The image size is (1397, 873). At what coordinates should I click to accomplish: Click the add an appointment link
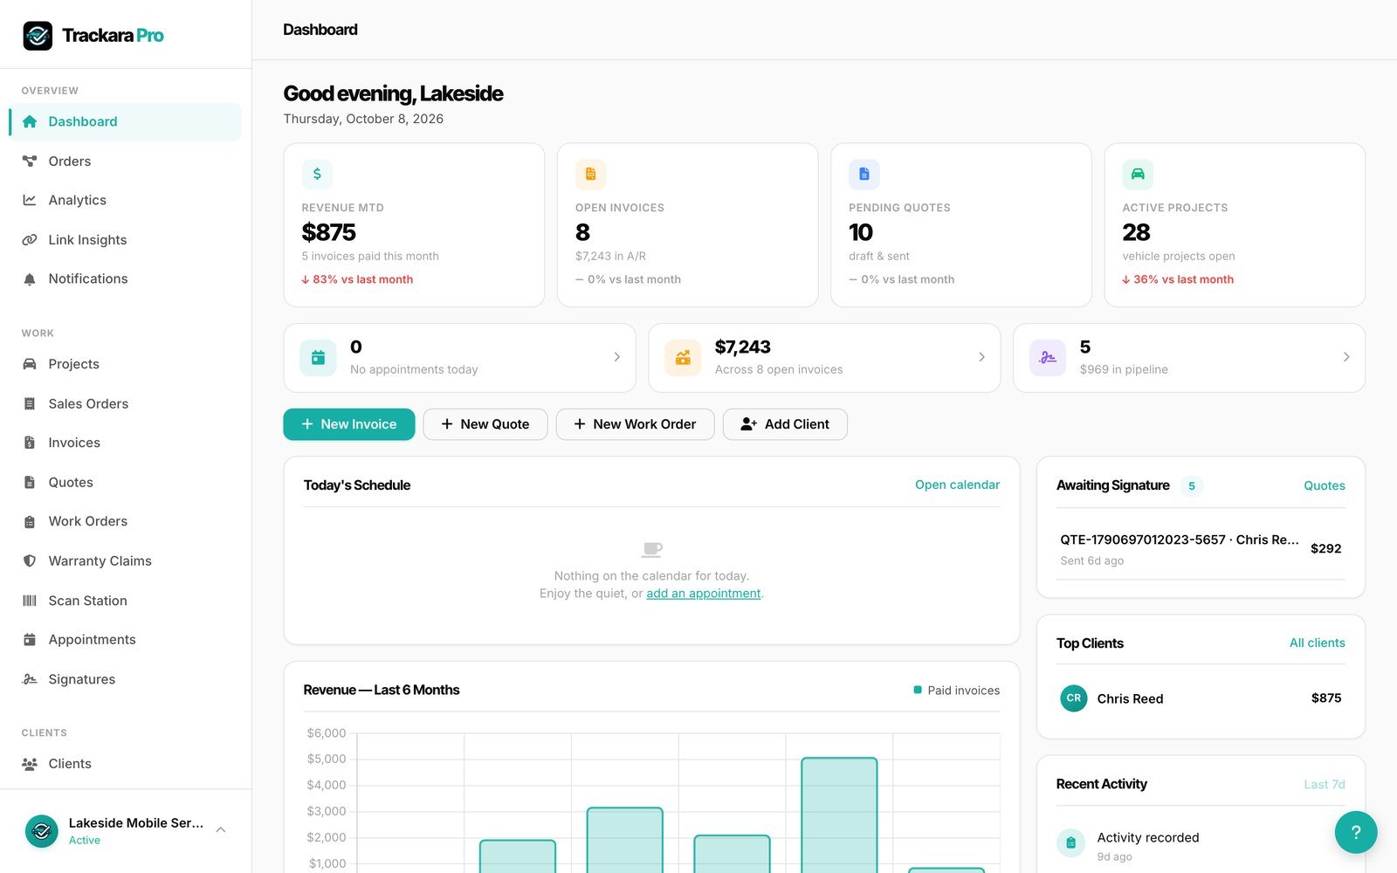704,594
